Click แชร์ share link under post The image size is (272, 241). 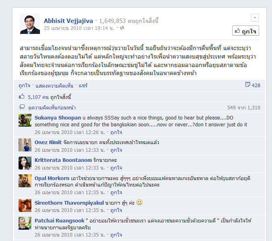coord(83,86)
